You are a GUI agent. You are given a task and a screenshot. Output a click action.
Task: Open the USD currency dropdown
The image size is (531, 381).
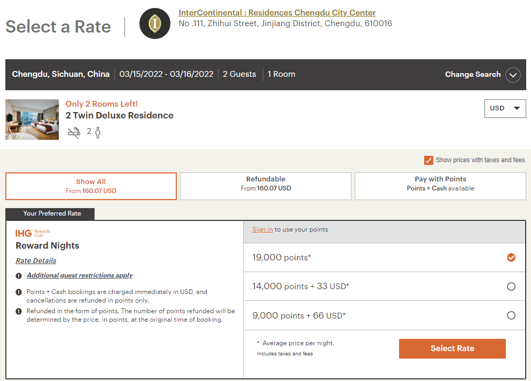click(x=505, y=108)
